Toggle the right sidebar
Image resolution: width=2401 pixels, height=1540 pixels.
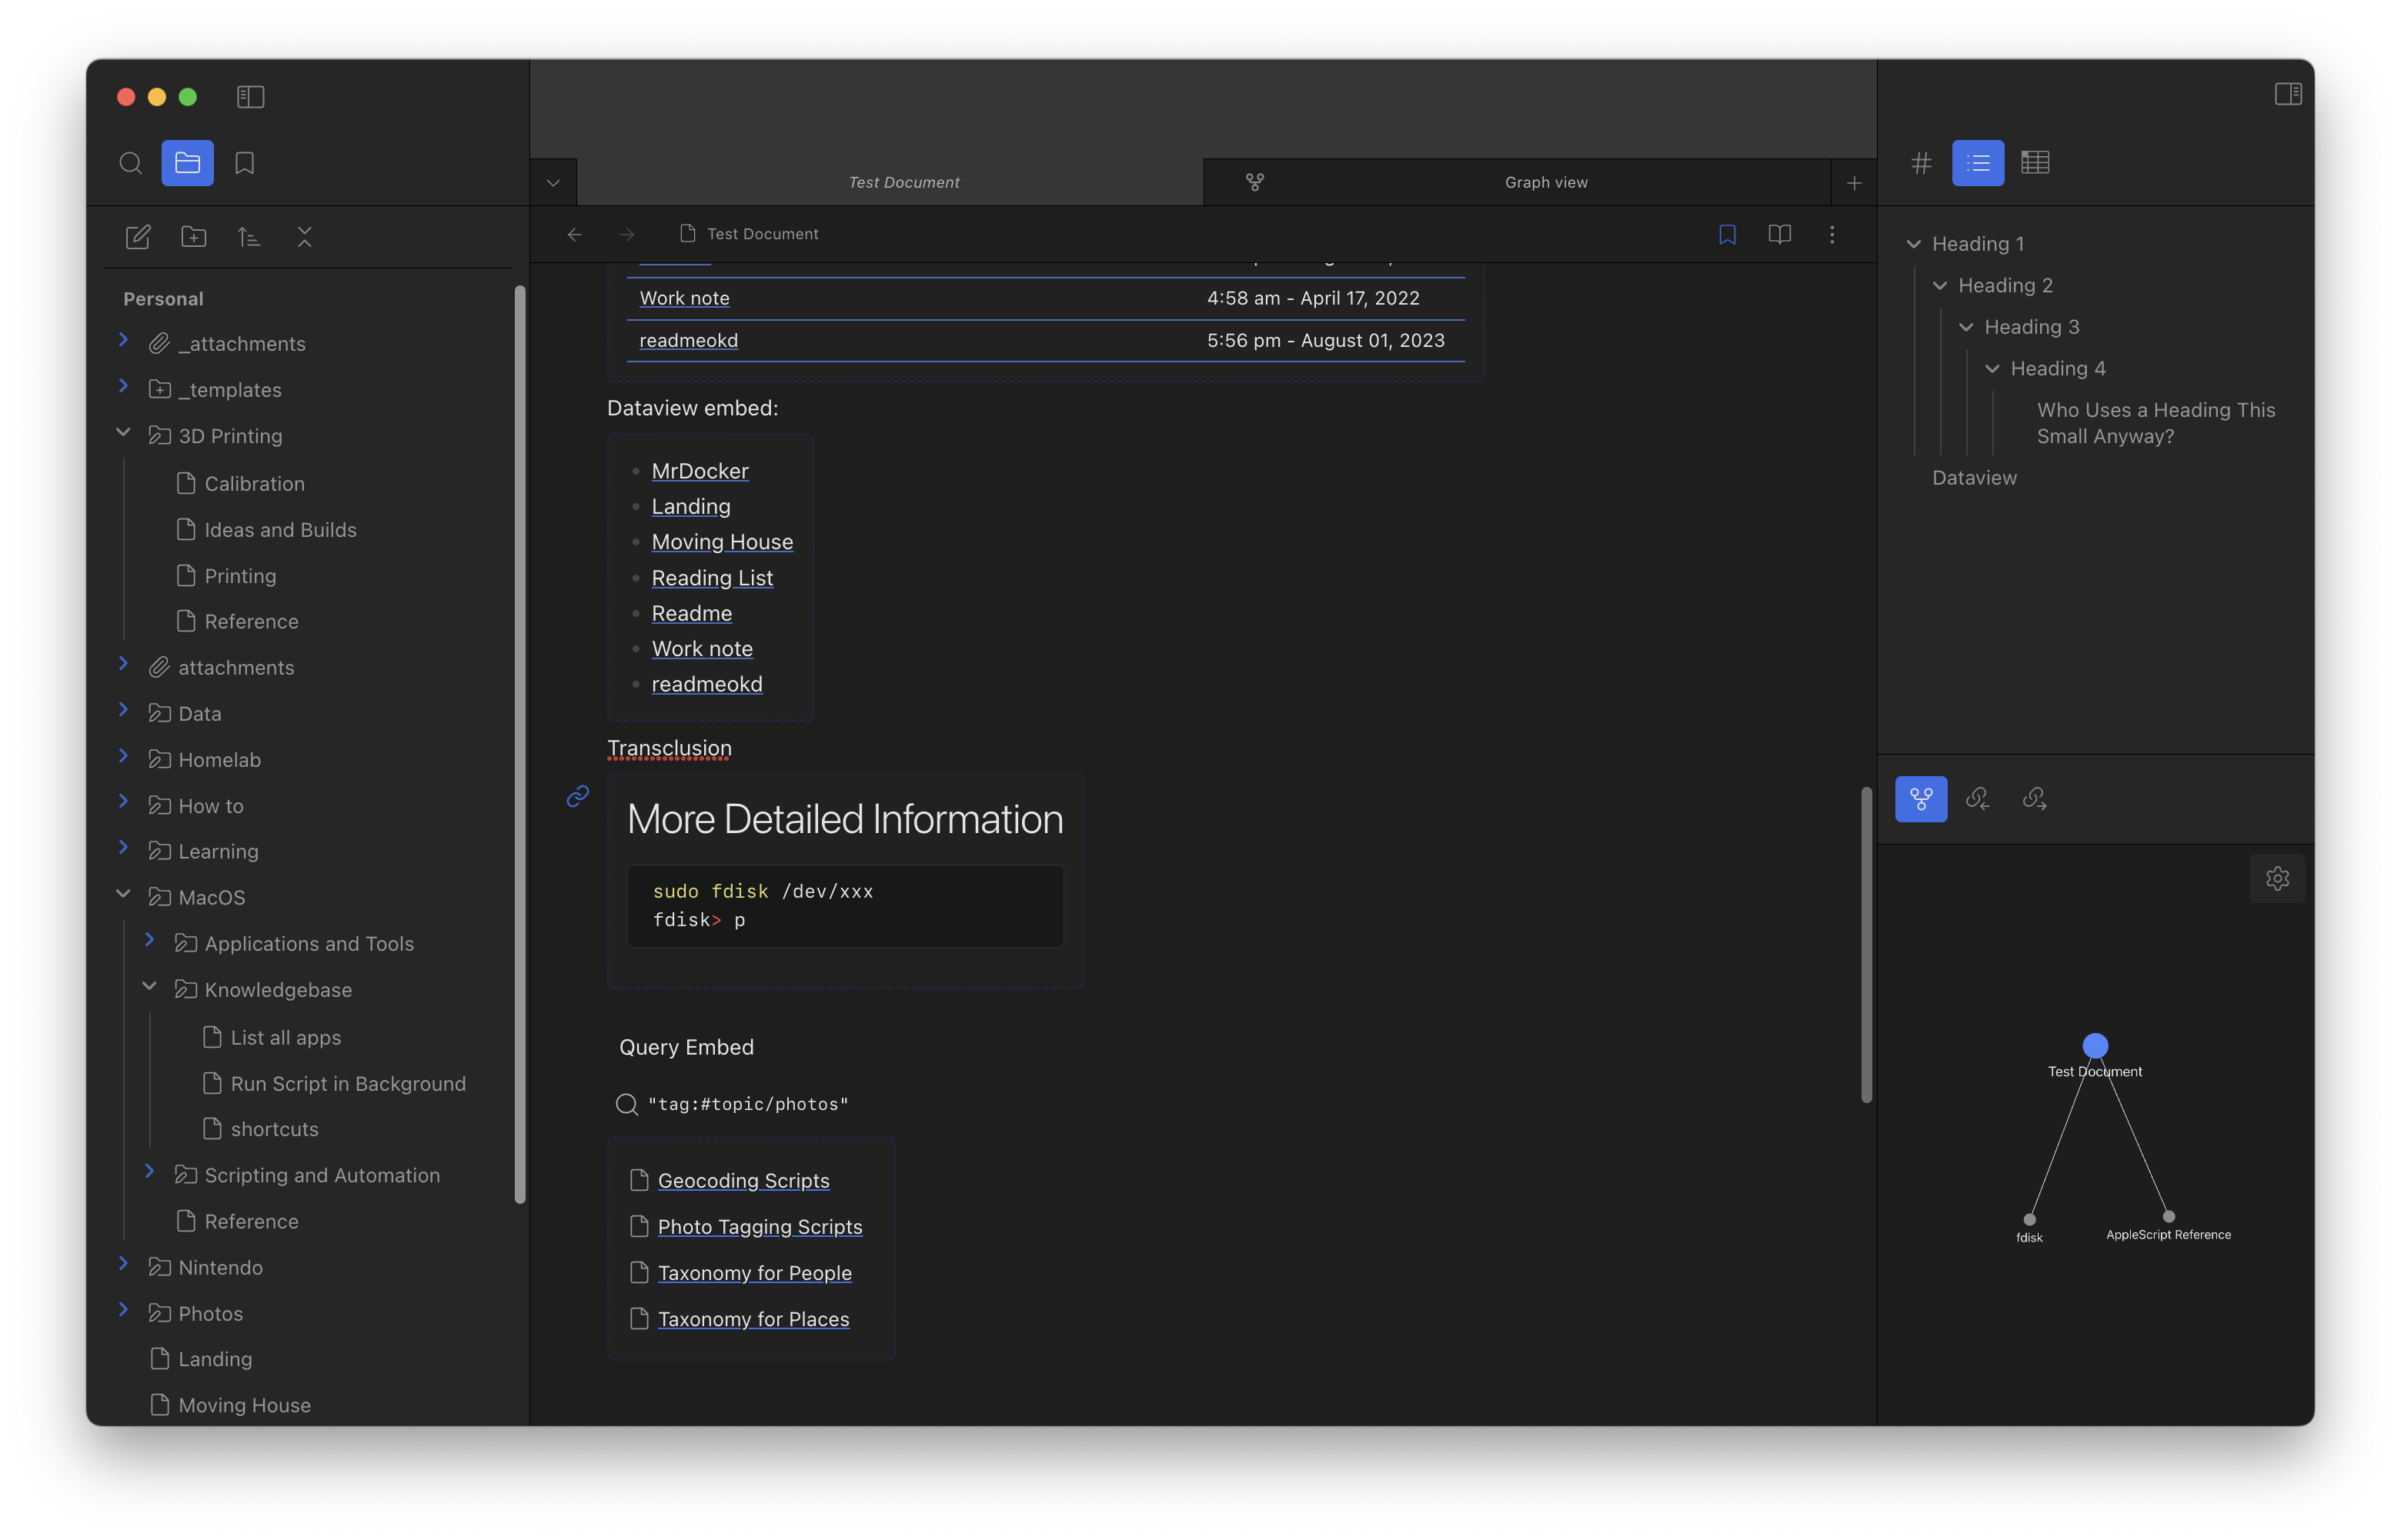coord(2287,94)
